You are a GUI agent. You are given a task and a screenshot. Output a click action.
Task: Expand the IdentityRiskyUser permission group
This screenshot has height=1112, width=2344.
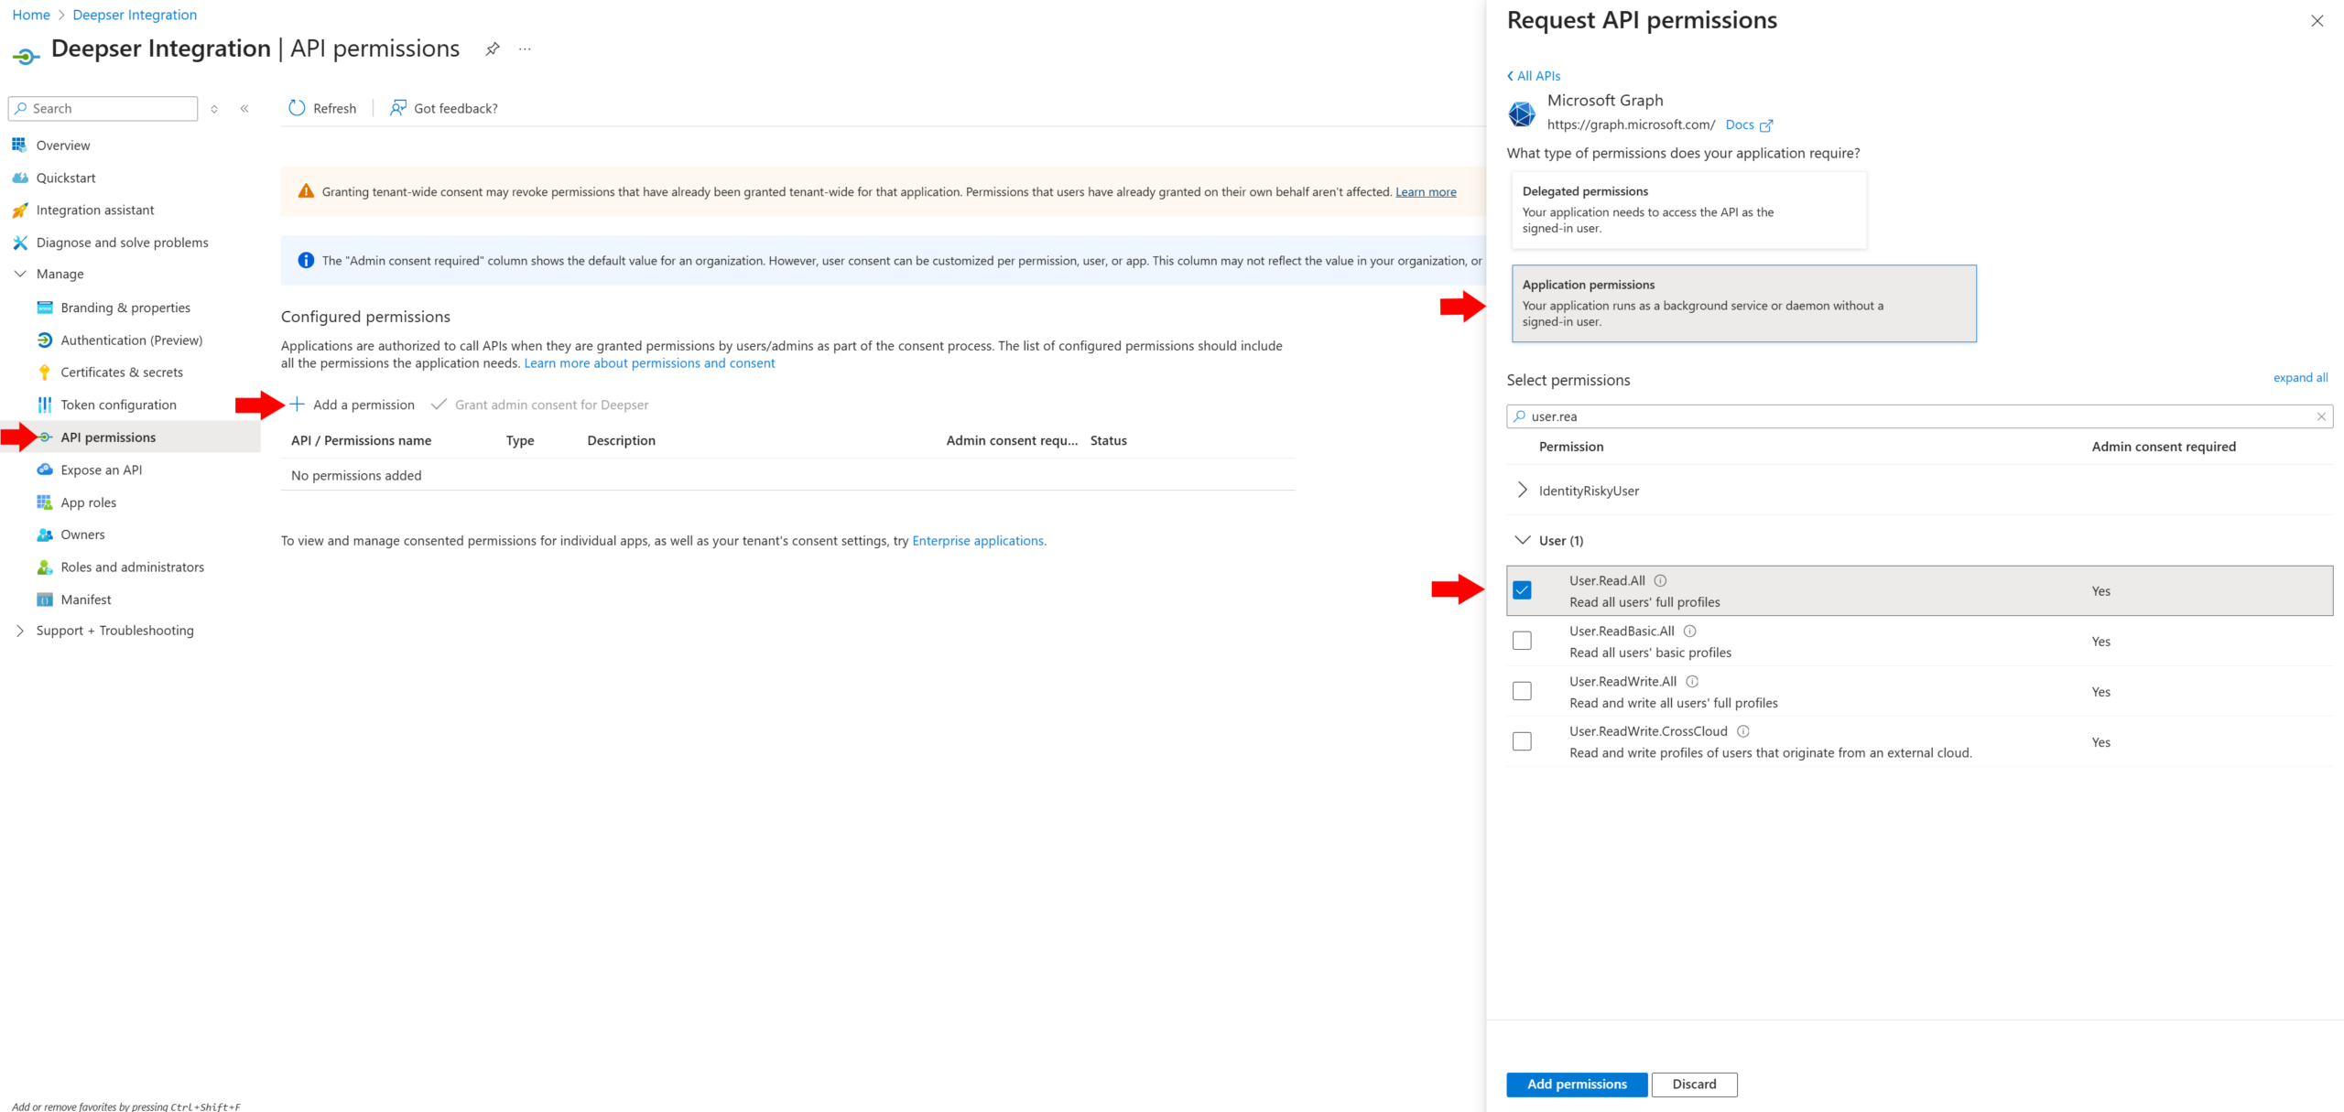[x=1522, y=491]
